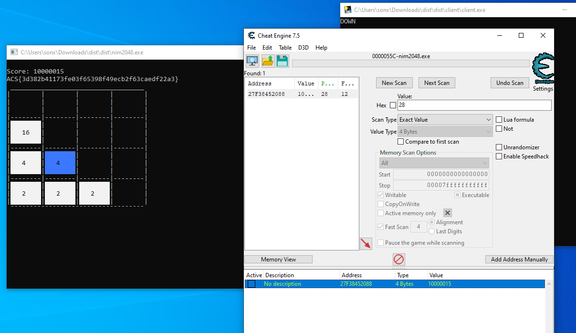
Task: Toggle the Writable checkbox
Action: 381,195
